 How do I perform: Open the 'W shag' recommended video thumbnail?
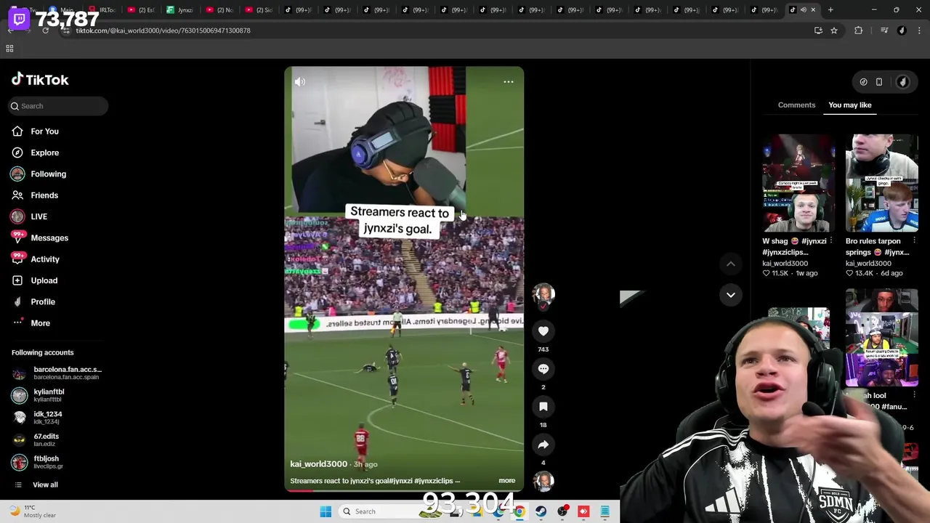[x=798, y=183]
